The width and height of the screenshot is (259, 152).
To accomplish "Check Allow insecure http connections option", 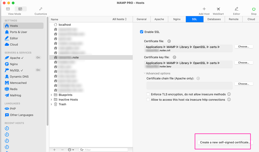I will coord(148,100).
